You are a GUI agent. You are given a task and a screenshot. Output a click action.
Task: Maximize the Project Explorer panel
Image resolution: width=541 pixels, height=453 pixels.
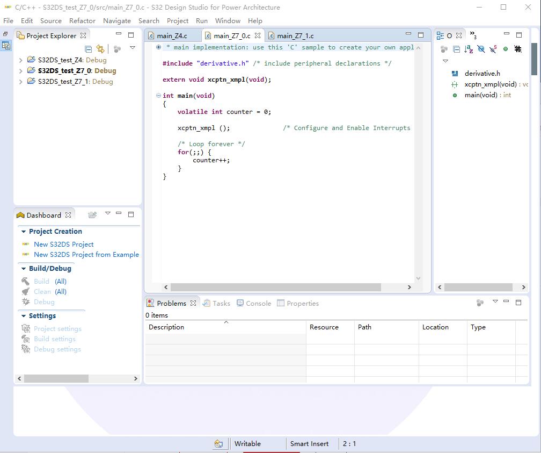(x=131, y=35)
